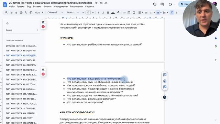Open the checklist options arrow

click(154, 12)
